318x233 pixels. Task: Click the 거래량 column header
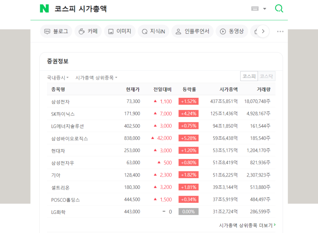coord(264,89)
